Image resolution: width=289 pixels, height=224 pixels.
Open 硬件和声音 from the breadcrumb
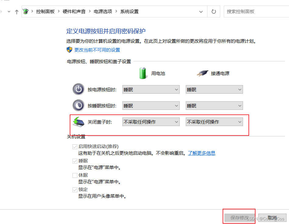click(x=73, y=11)
